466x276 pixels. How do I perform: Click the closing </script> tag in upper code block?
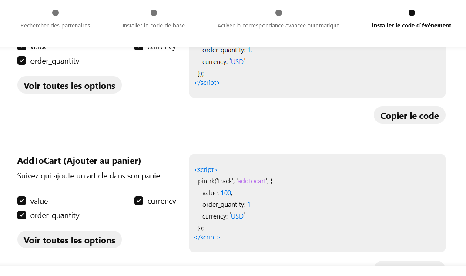click(x=207, y=83)
